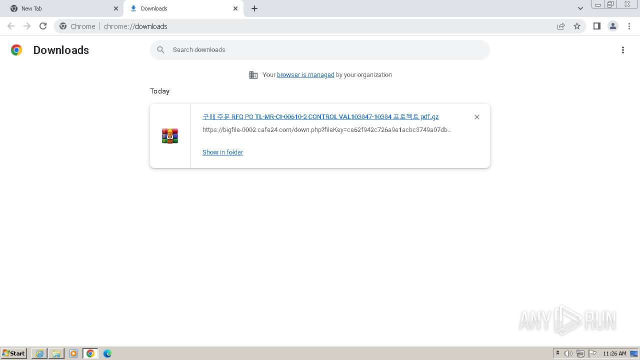Click the Chrome site info icon in address bar
Viewport: 640px width, 360px height.
pyautogui.click(x=63, y=26)
